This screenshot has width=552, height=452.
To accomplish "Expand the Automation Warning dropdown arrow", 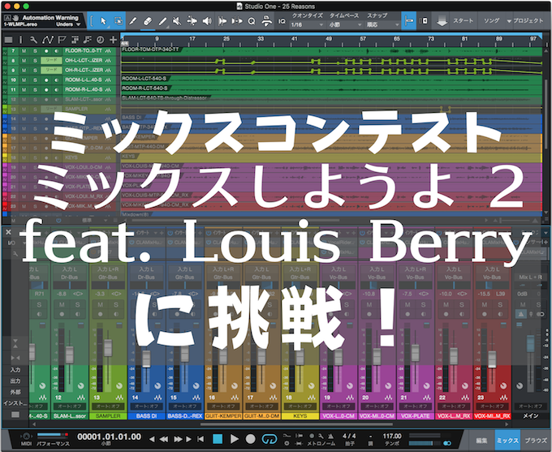I will point(79,24).
